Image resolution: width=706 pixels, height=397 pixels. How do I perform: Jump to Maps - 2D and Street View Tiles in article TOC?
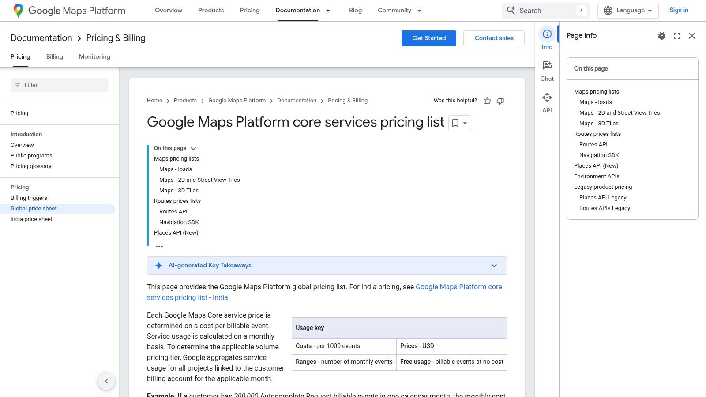pyautogui.click(x=199, y=180)
